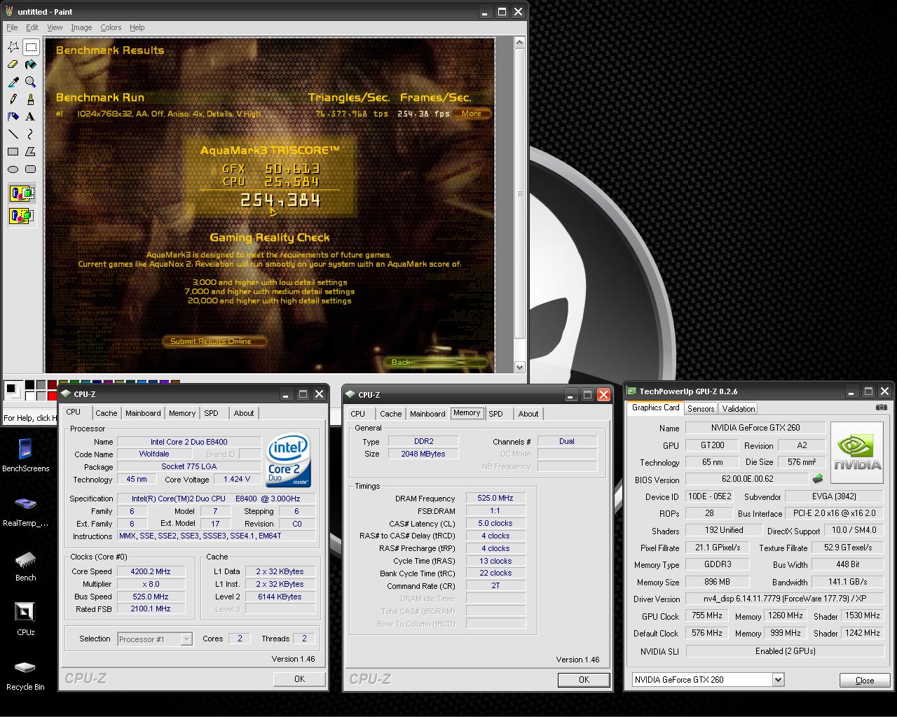Switch to Mainboard tab in left CPU-Z window

(x=143, y=413)
